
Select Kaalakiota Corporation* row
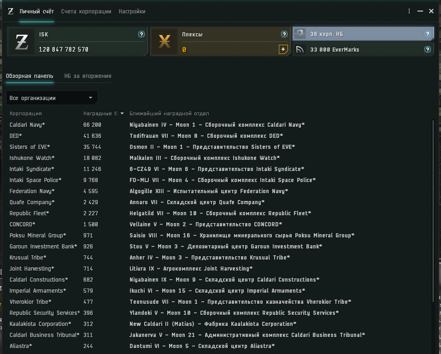tap(219, 324)
